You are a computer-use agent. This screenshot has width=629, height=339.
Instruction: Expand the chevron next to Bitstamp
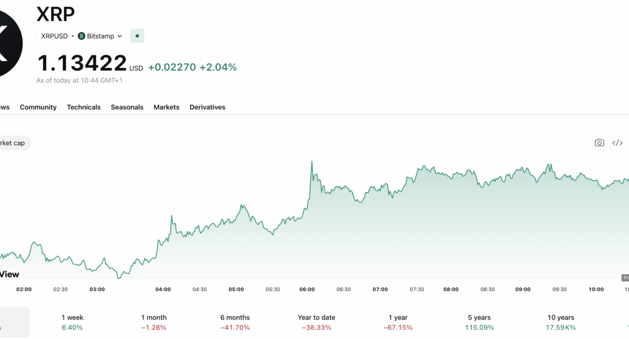click(120, 36)
